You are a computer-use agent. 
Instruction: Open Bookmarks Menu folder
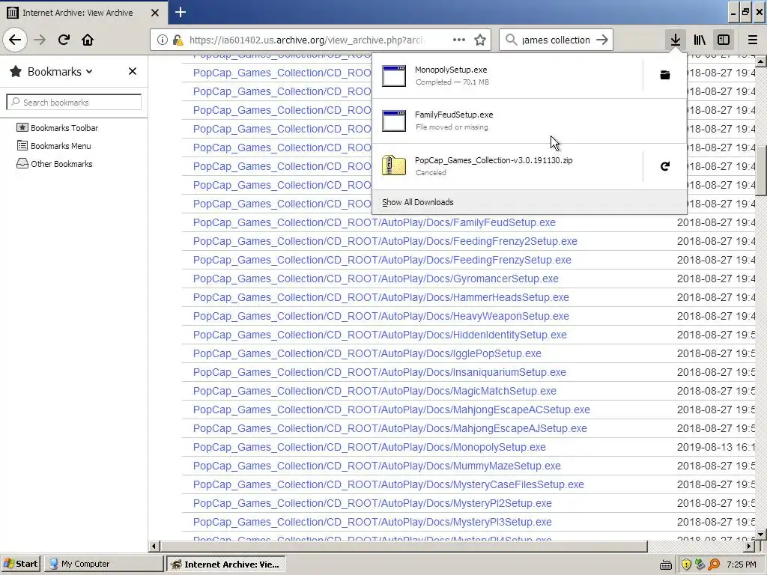54,146
